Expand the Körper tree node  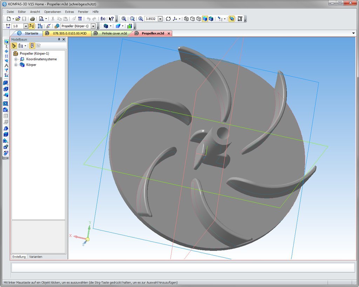tap(16, 65)
